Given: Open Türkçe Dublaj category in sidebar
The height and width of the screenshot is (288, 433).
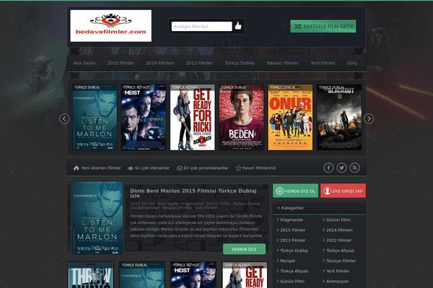Looking at the screenshot, I should click(x=294, y=251).
